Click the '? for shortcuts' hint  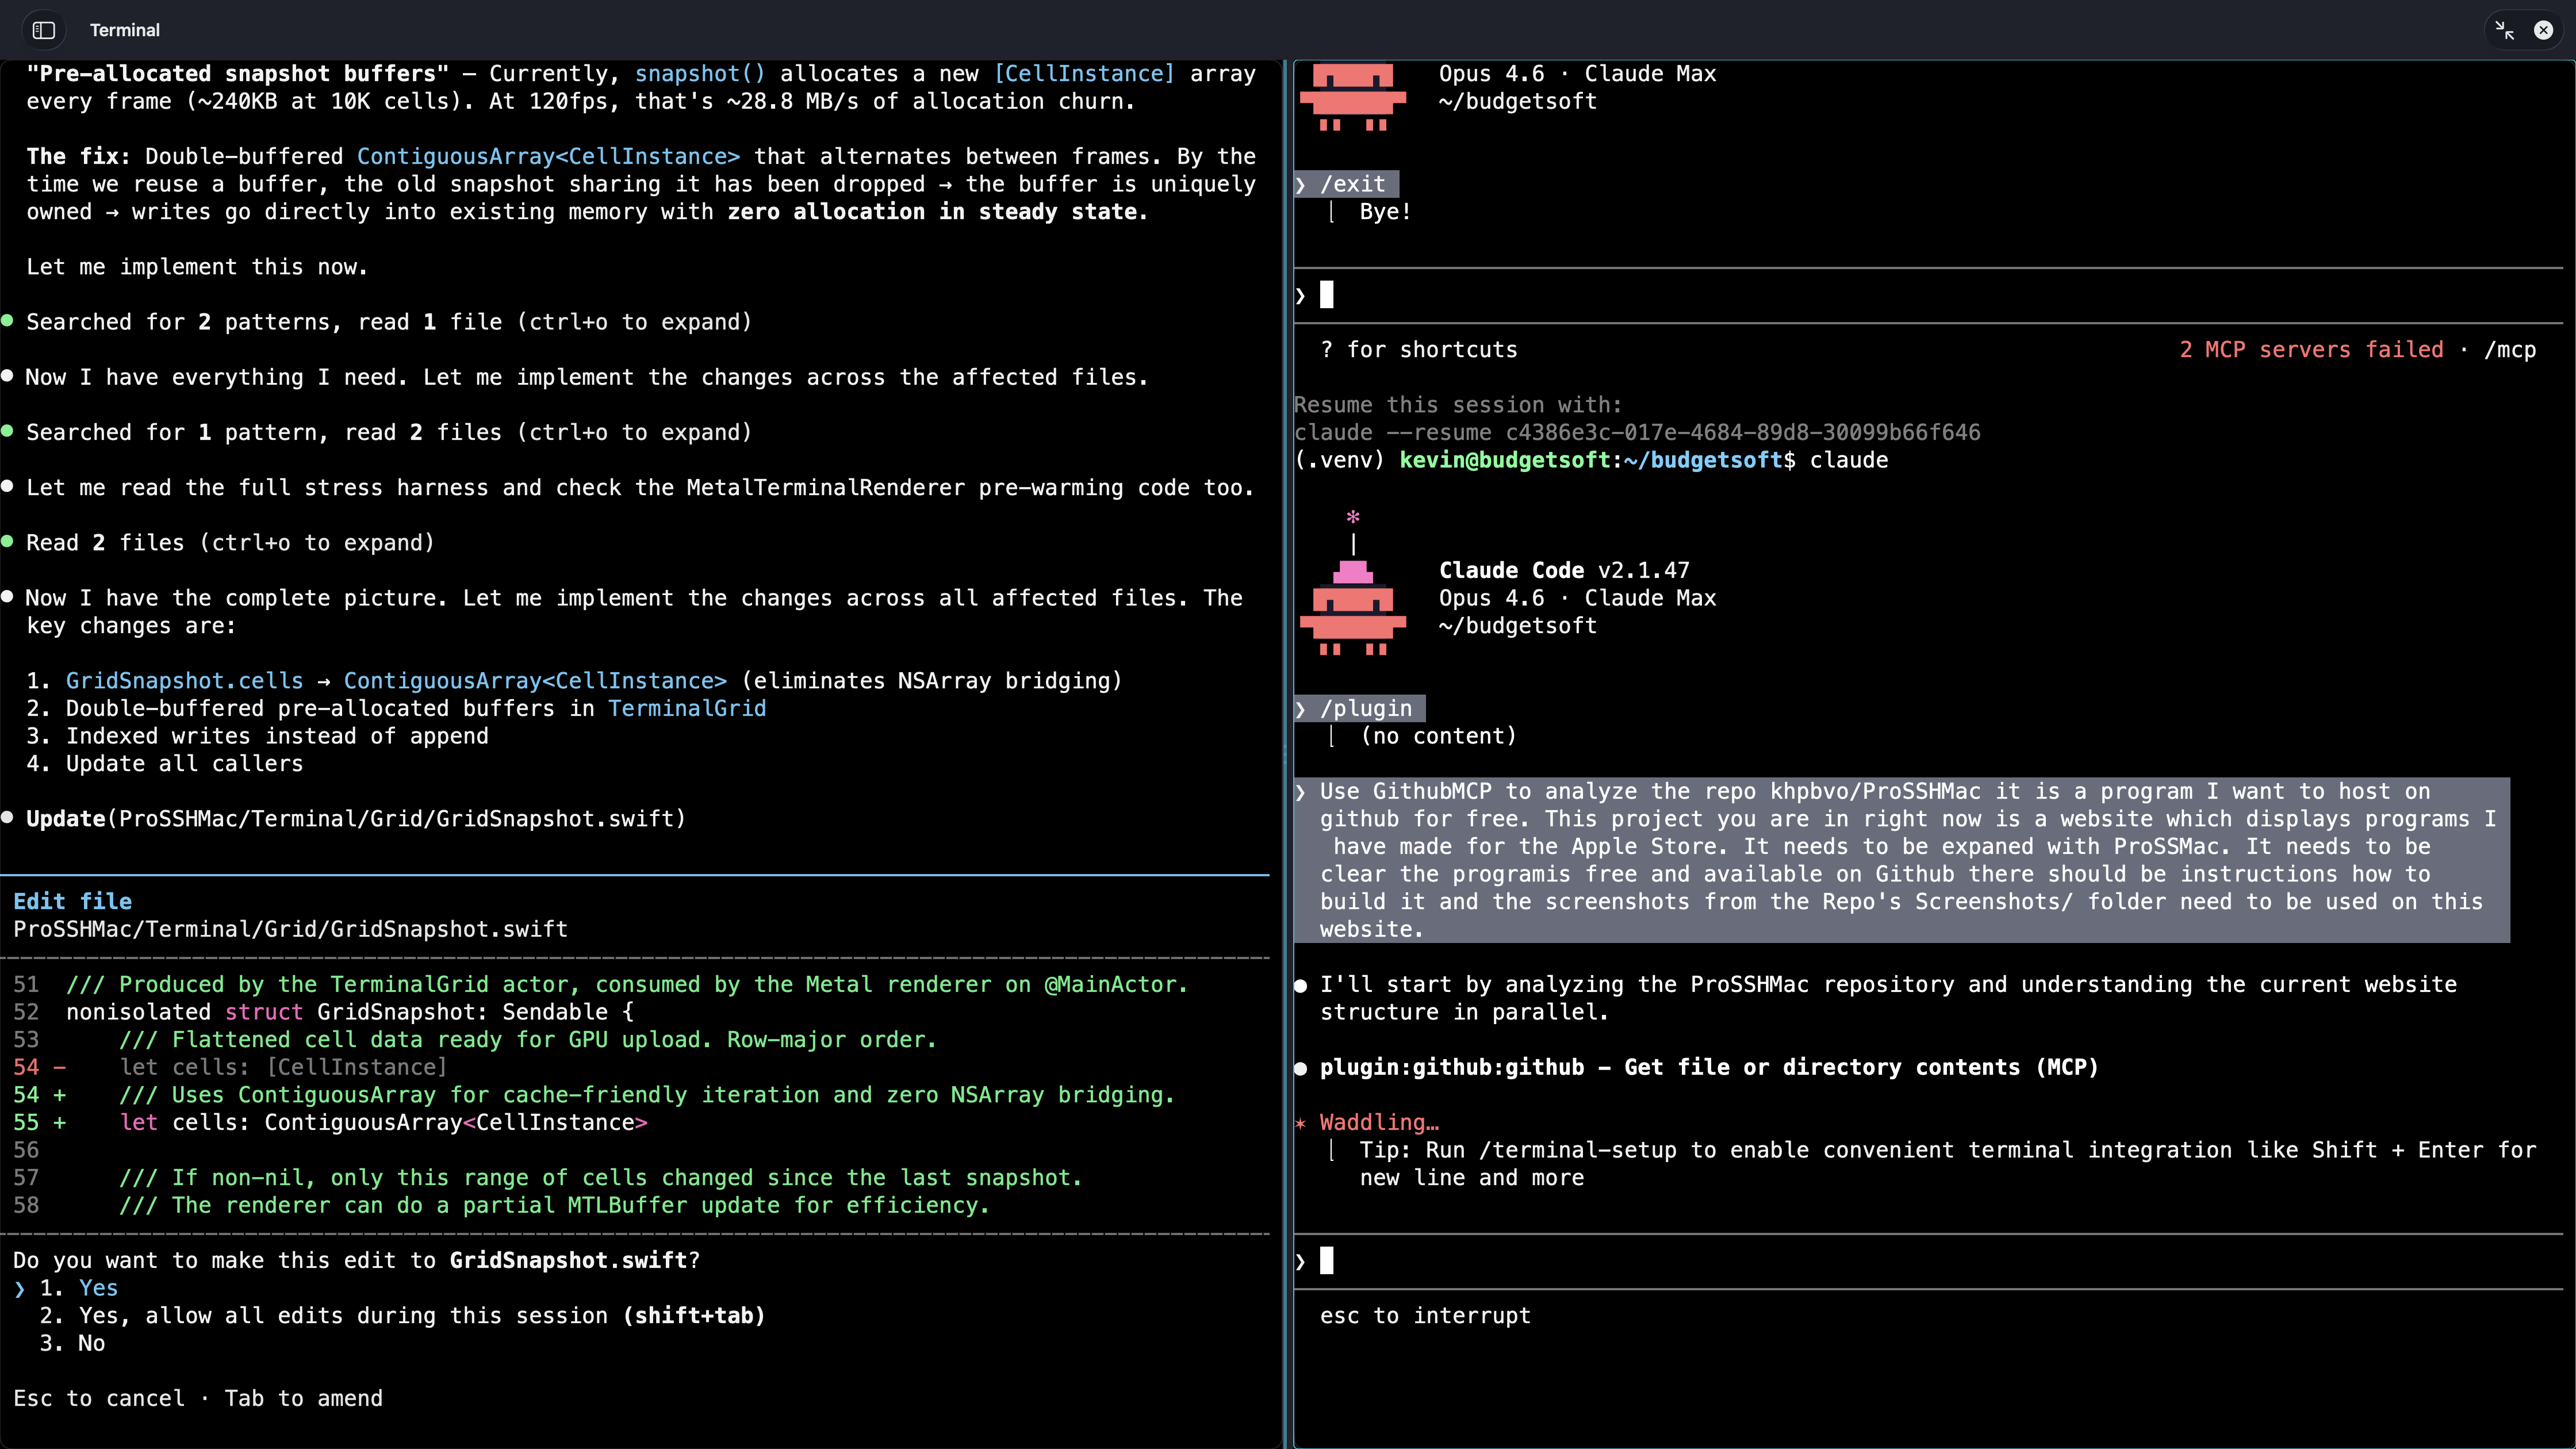[1419, 349]
